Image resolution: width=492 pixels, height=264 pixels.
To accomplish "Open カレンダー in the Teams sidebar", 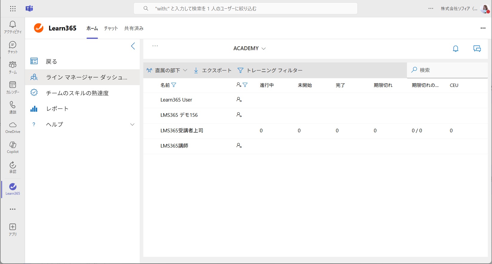I will pyautogui.click(x=13, y=88).
